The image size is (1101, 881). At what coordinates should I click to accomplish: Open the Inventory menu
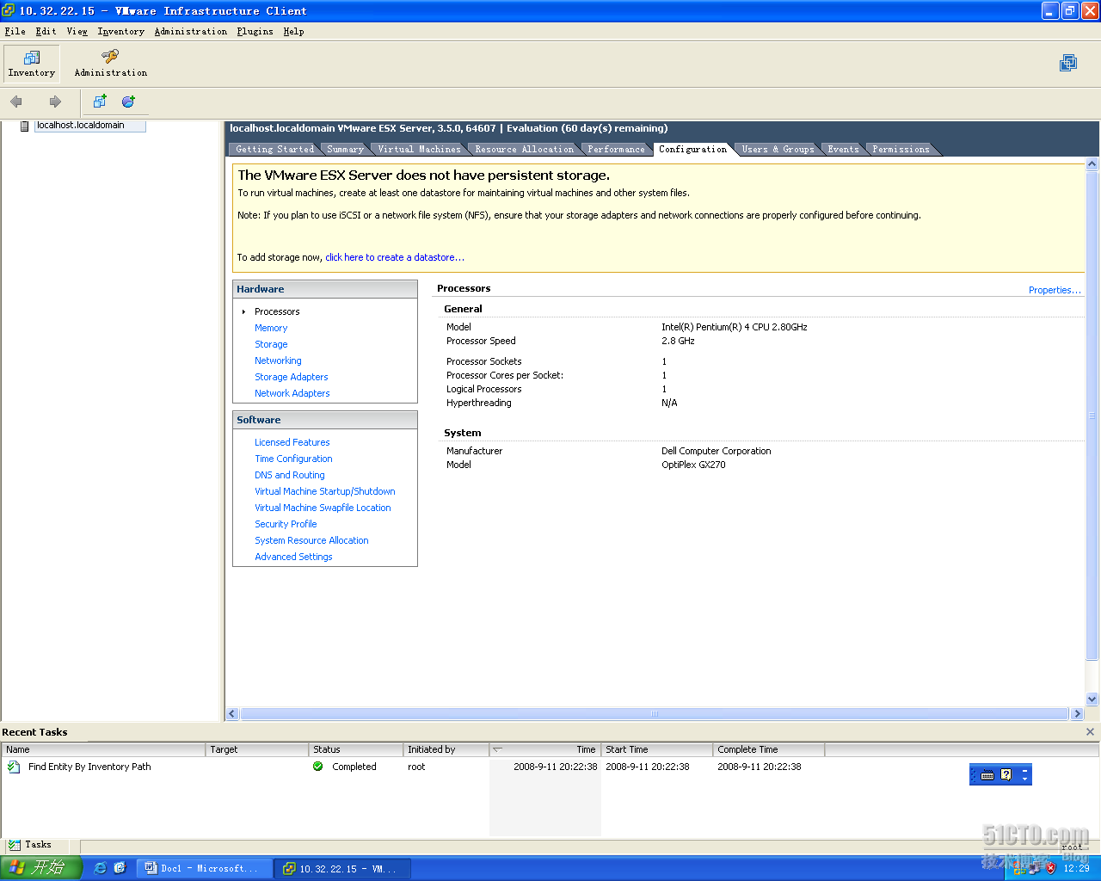click(x=121, y=32)
